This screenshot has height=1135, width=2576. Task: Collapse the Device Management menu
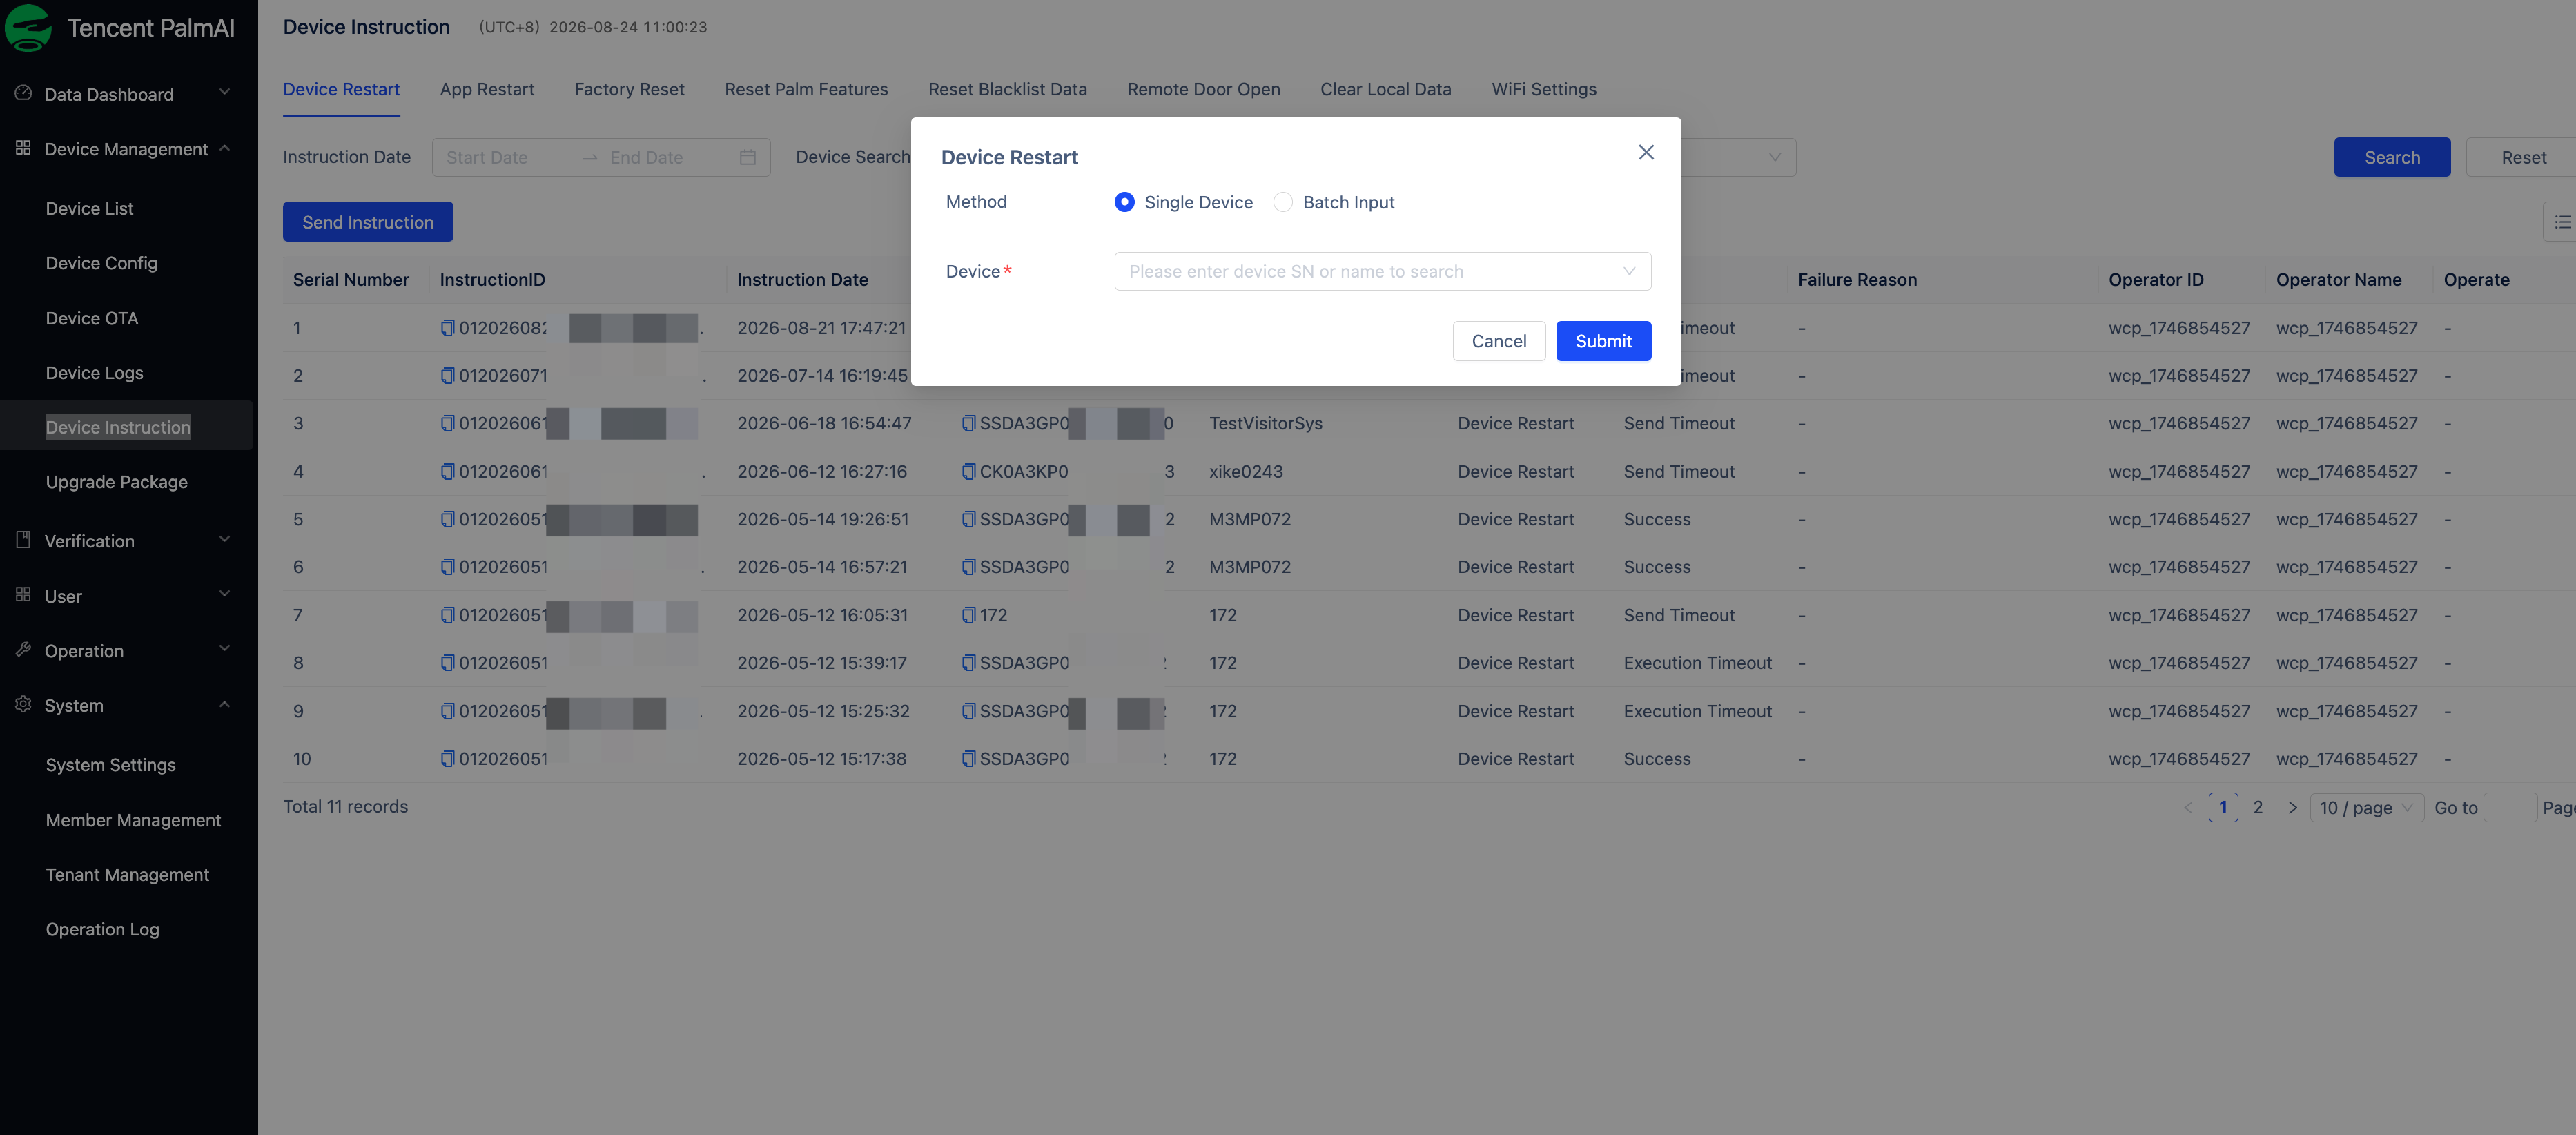(x=125, y=149)
